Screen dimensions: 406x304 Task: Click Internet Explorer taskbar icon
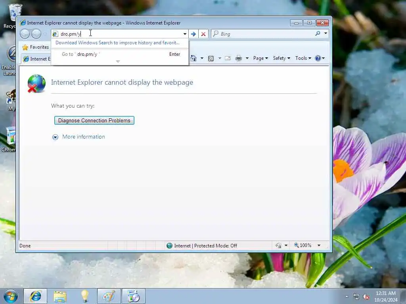point(35,296)
